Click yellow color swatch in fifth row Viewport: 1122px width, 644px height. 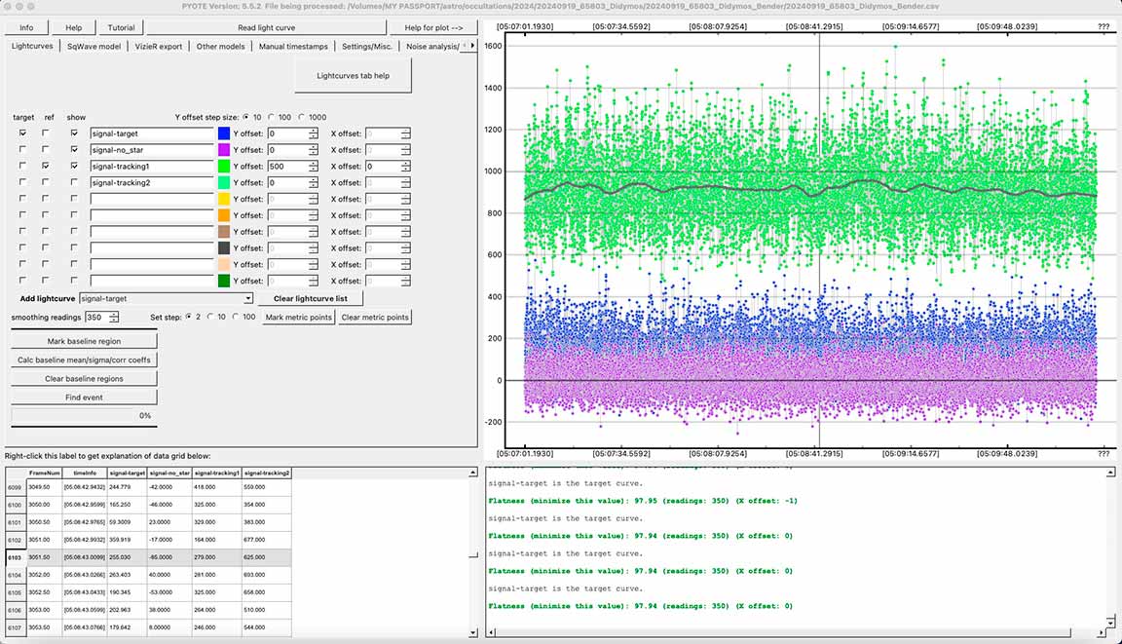tap(224, 199)
